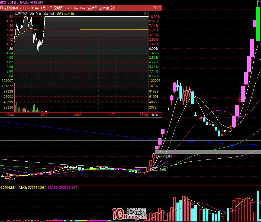Open the 智能电网 concept tag

click(37, 2)
